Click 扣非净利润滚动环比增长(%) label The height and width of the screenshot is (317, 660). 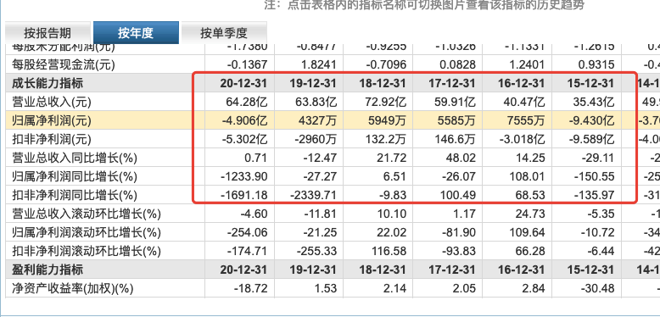pos(87,252)
